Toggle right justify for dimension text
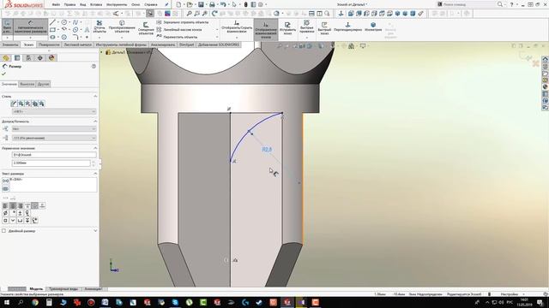The width and height of the screenshot is (549, 308). (x=21, y=205)
